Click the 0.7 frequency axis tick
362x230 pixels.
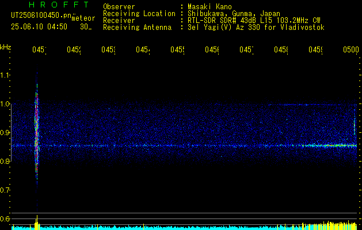pyautogui.click(x=5, y=190)
